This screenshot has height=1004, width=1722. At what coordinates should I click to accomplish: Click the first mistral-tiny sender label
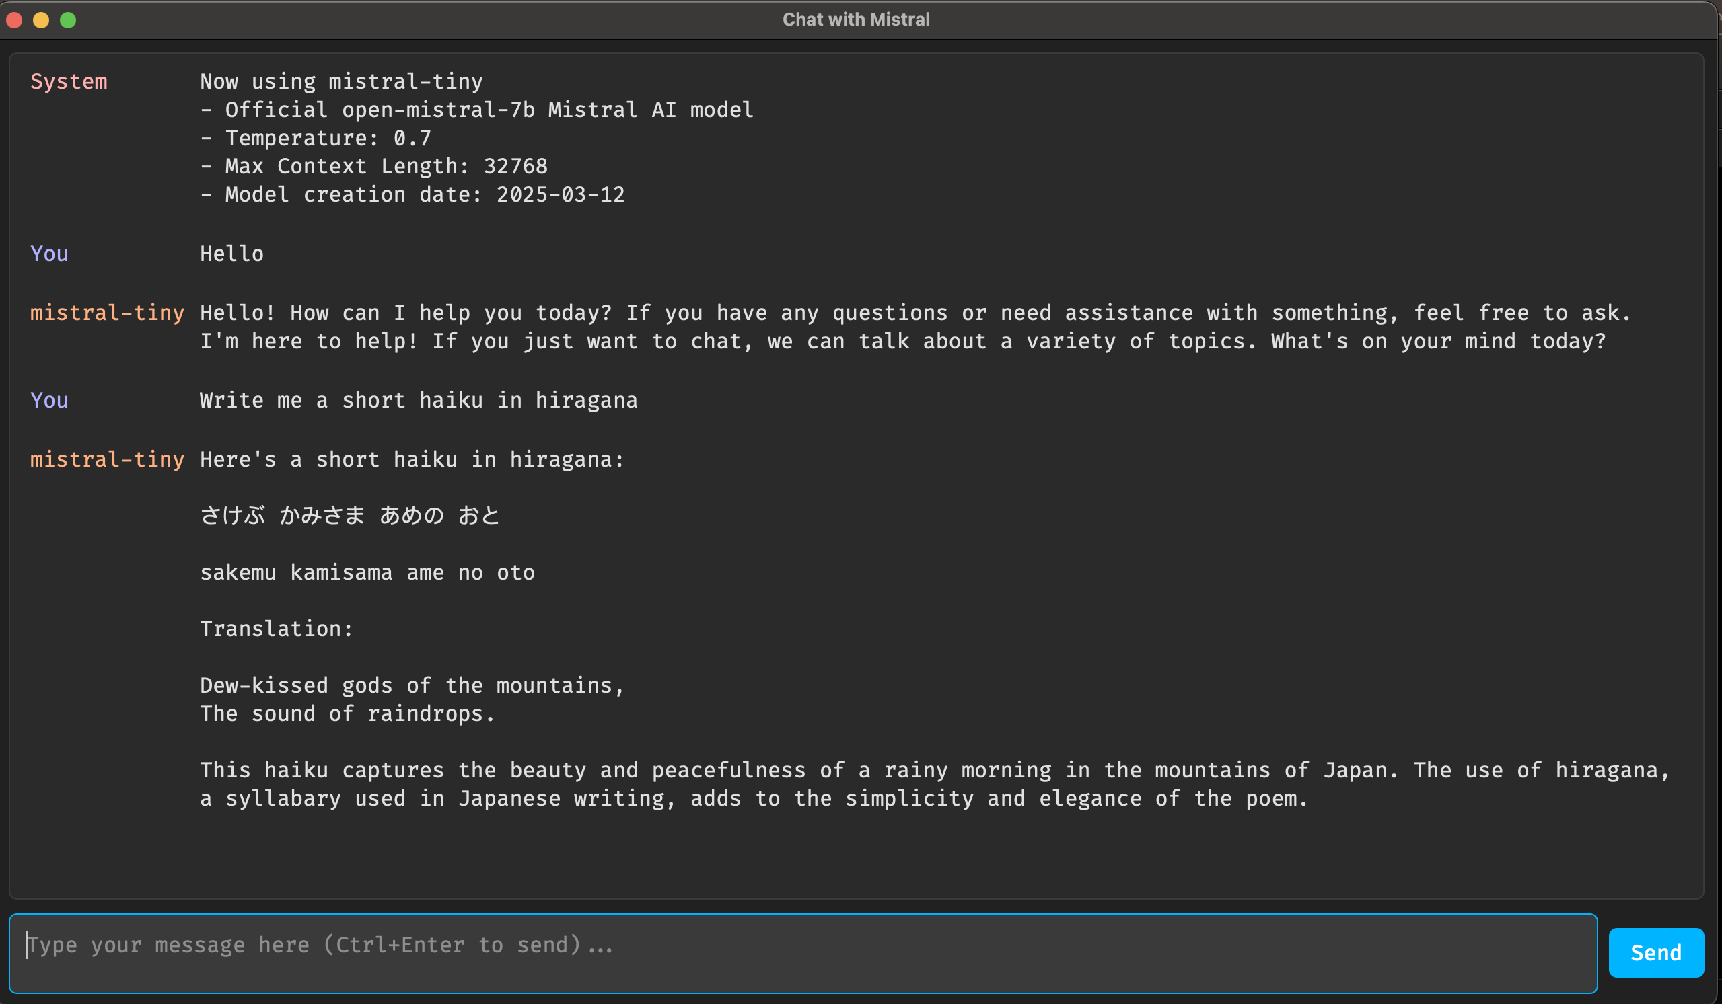(x=106, y=313)
